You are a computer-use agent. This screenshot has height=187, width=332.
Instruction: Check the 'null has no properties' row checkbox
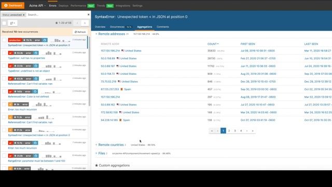coord(4,53)
